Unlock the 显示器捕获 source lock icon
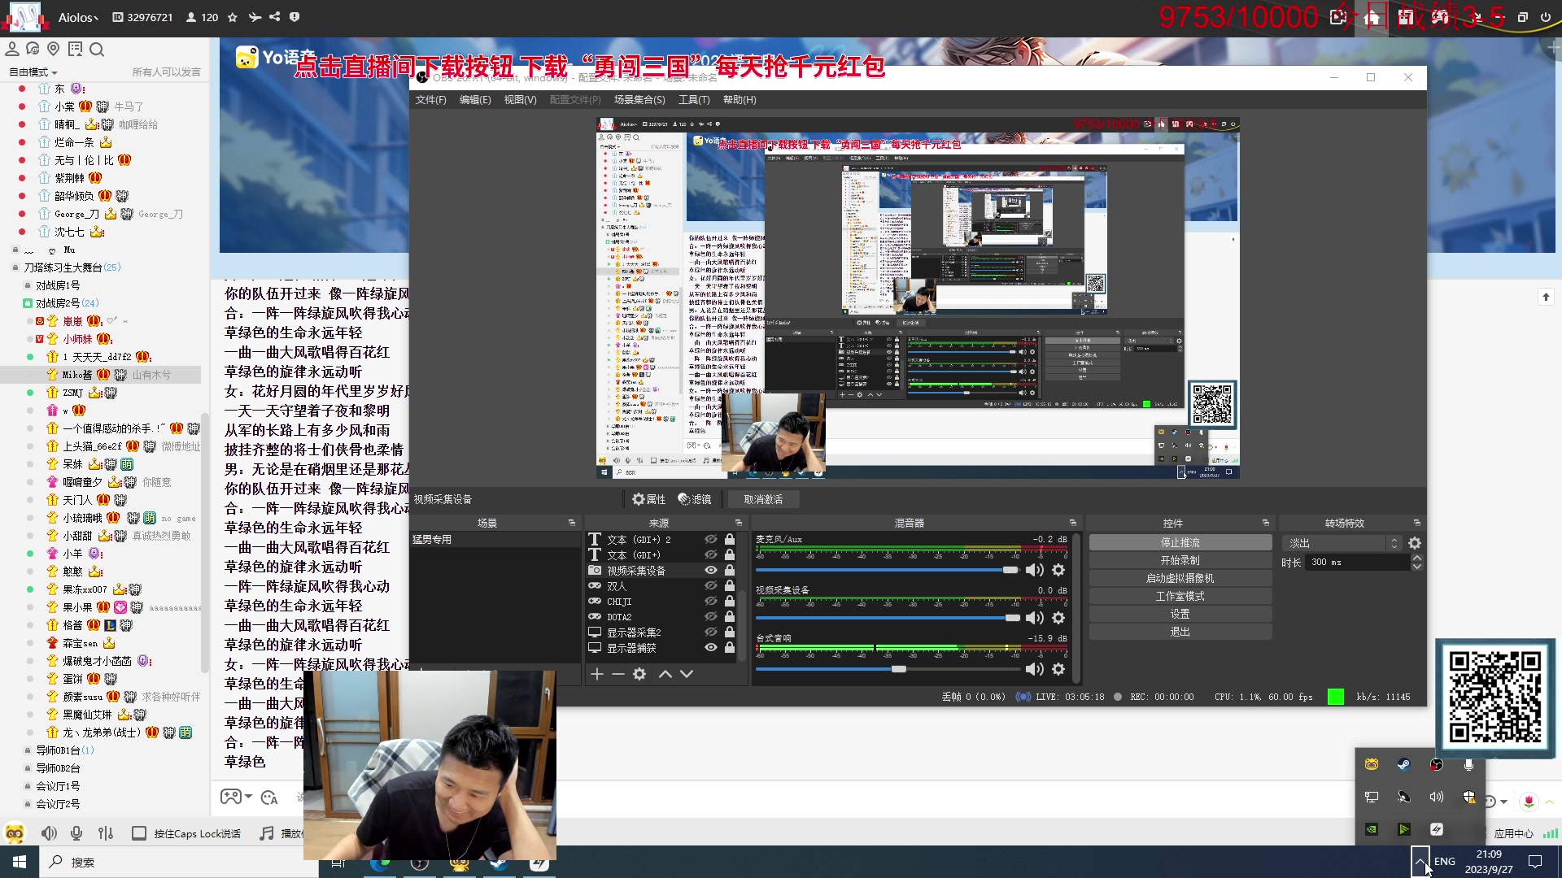The image size is (1562, 878). pyautogui.click(x=730, y=648)
